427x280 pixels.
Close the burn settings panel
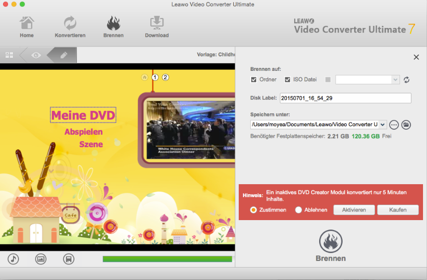tap(416, 57)
